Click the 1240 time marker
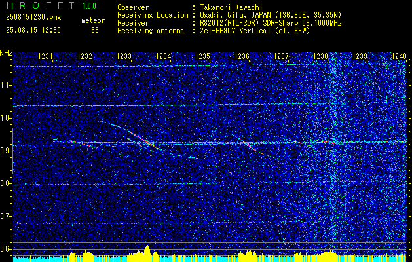 click(x=399, y=56)
